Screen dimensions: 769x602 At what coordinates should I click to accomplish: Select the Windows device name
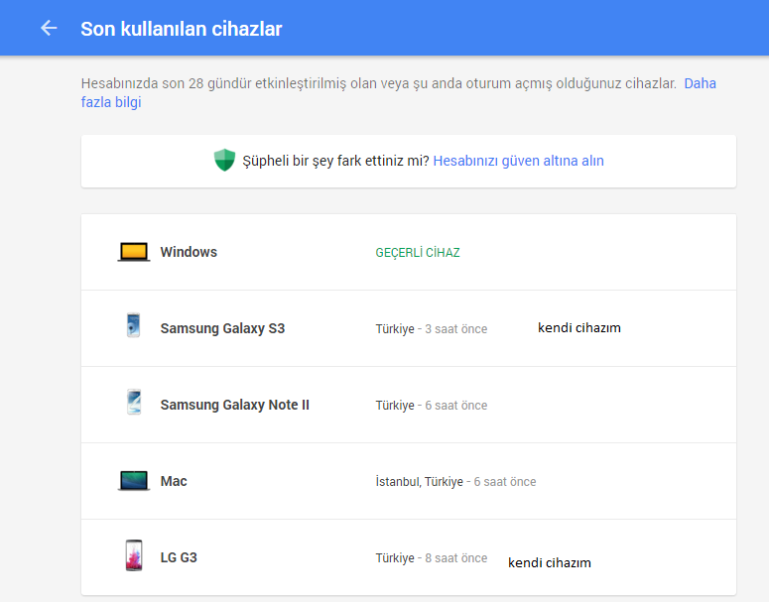click(189, 252)
